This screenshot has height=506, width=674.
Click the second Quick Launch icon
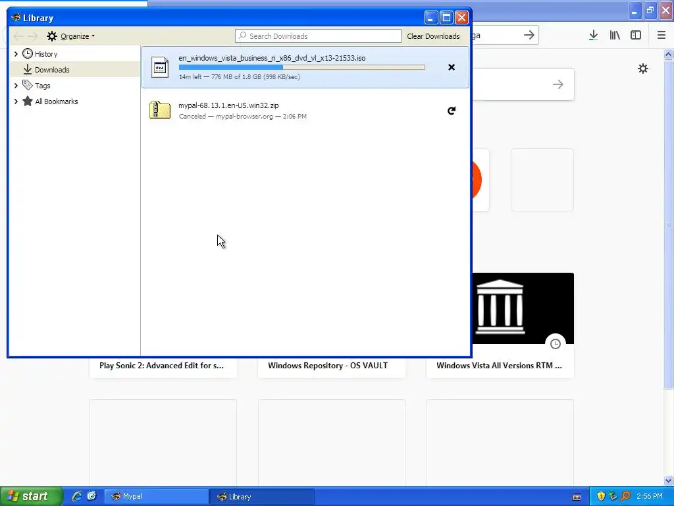[91, 496]
